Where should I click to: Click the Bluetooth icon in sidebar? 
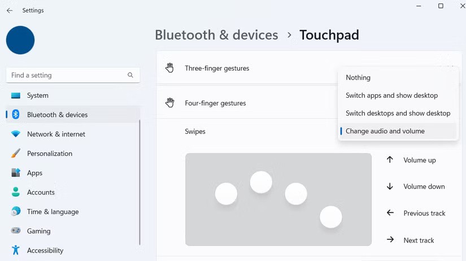click(x=16, y=115)
